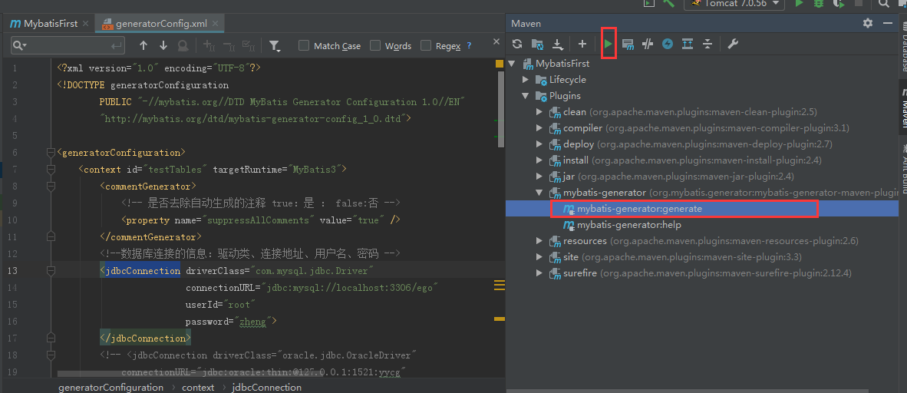
Task: Go to next search occurrence arrow
Action: tap(163, 46)
